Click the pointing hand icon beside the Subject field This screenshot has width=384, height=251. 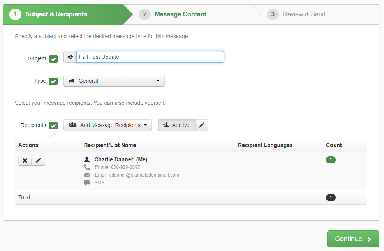pyautogui.click(x=70, y=57)
